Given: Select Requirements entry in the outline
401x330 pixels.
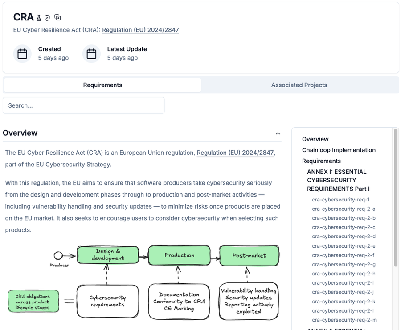Looking at the screenshot, I should [321, 161].
